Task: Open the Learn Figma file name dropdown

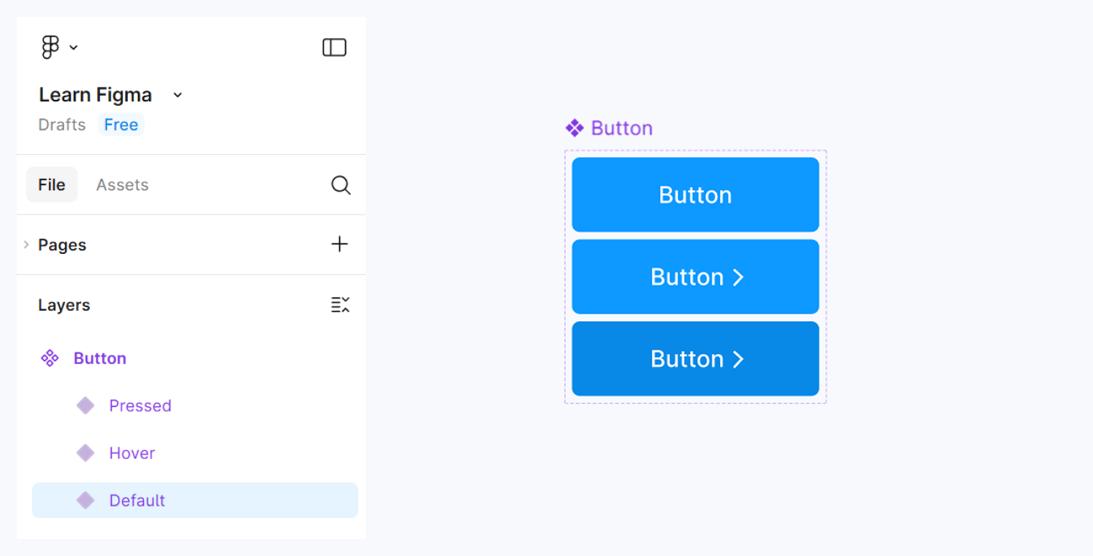Action: (176, 95)
